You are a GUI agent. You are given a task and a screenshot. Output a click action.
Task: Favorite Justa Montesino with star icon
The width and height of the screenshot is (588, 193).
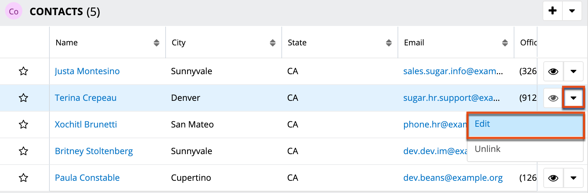[x=23, y=71]
